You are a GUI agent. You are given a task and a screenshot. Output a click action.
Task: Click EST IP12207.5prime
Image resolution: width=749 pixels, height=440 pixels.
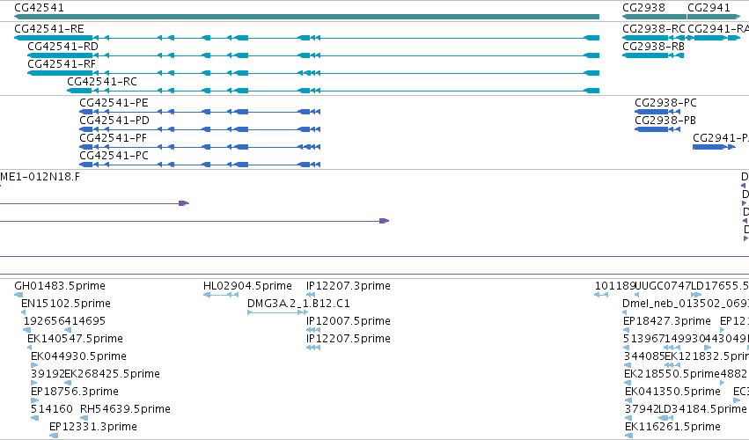349,339
